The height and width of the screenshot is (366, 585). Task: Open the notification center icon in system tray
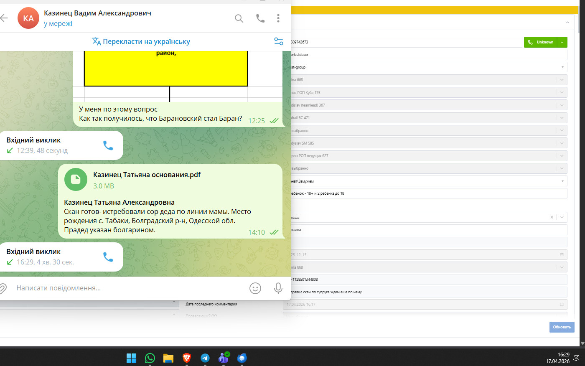point(576,358)
